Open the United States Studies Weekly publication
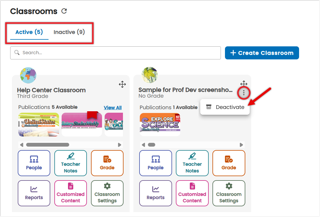The image size is (320, 217). point(39,125)
